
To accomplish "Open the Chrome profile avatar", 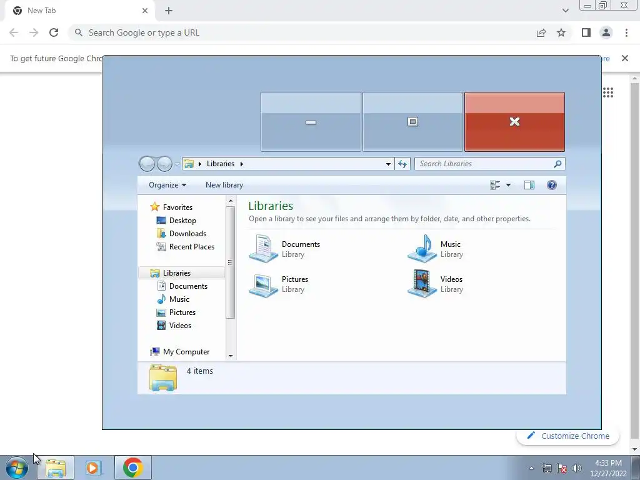I will [606, 32].
